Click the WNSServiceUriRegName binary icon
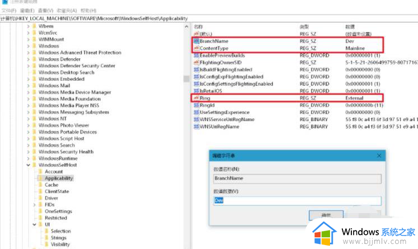Image resolution: width=418 pixels, height=249 pixels. tap(197, 119)
